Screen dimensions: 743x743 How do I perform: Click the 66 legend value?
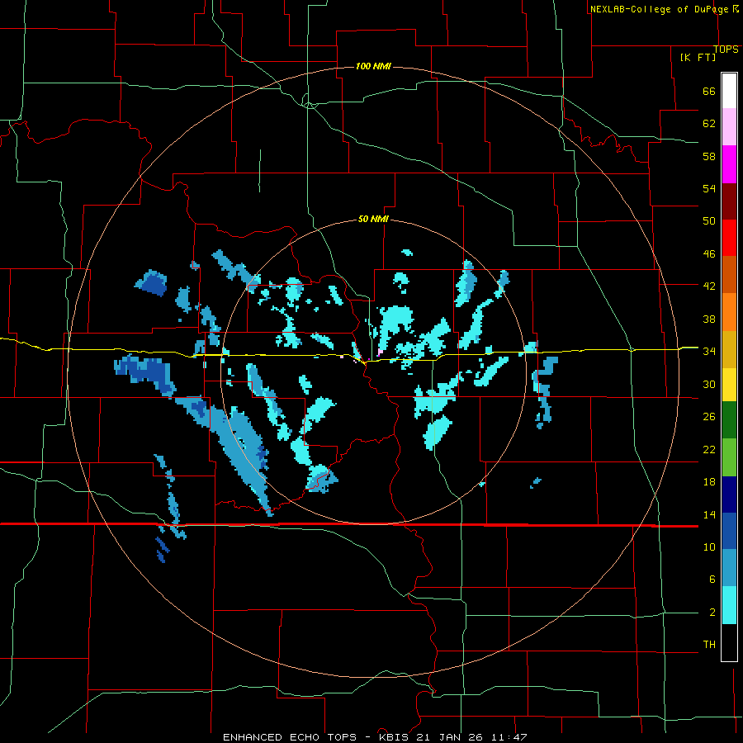pyautogui.click(x=709, y=92)
